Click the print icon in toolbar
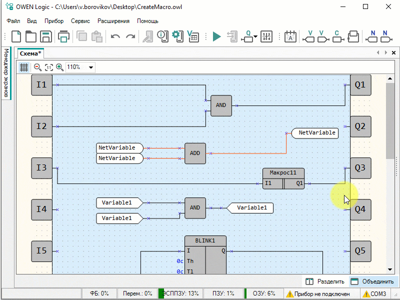 (x=63, y=36)
